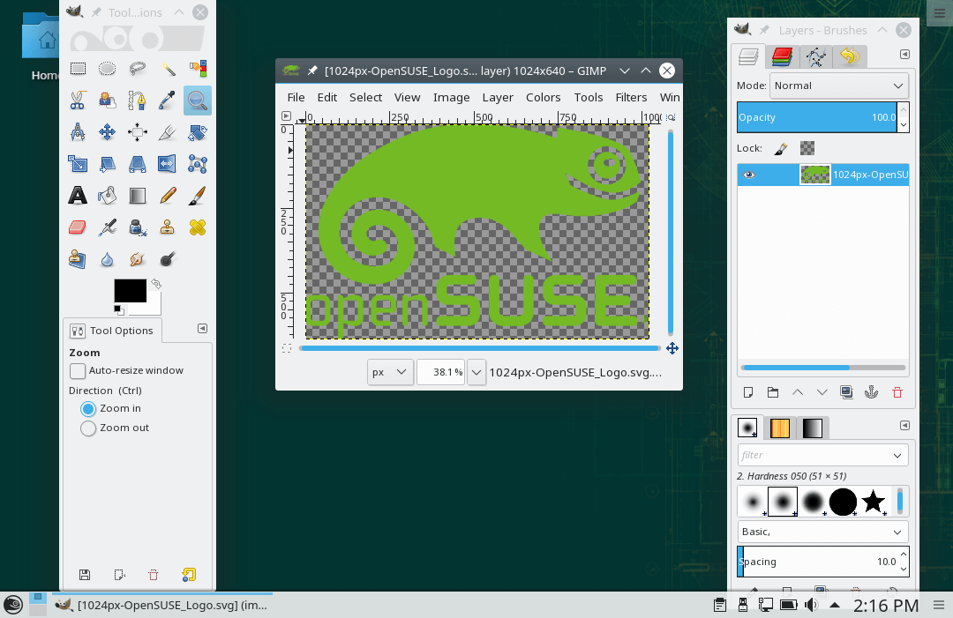Screen dimensions: 953x618
Task: Open the Layers dock tab menu arrow
Action: (x=904, y=55)
